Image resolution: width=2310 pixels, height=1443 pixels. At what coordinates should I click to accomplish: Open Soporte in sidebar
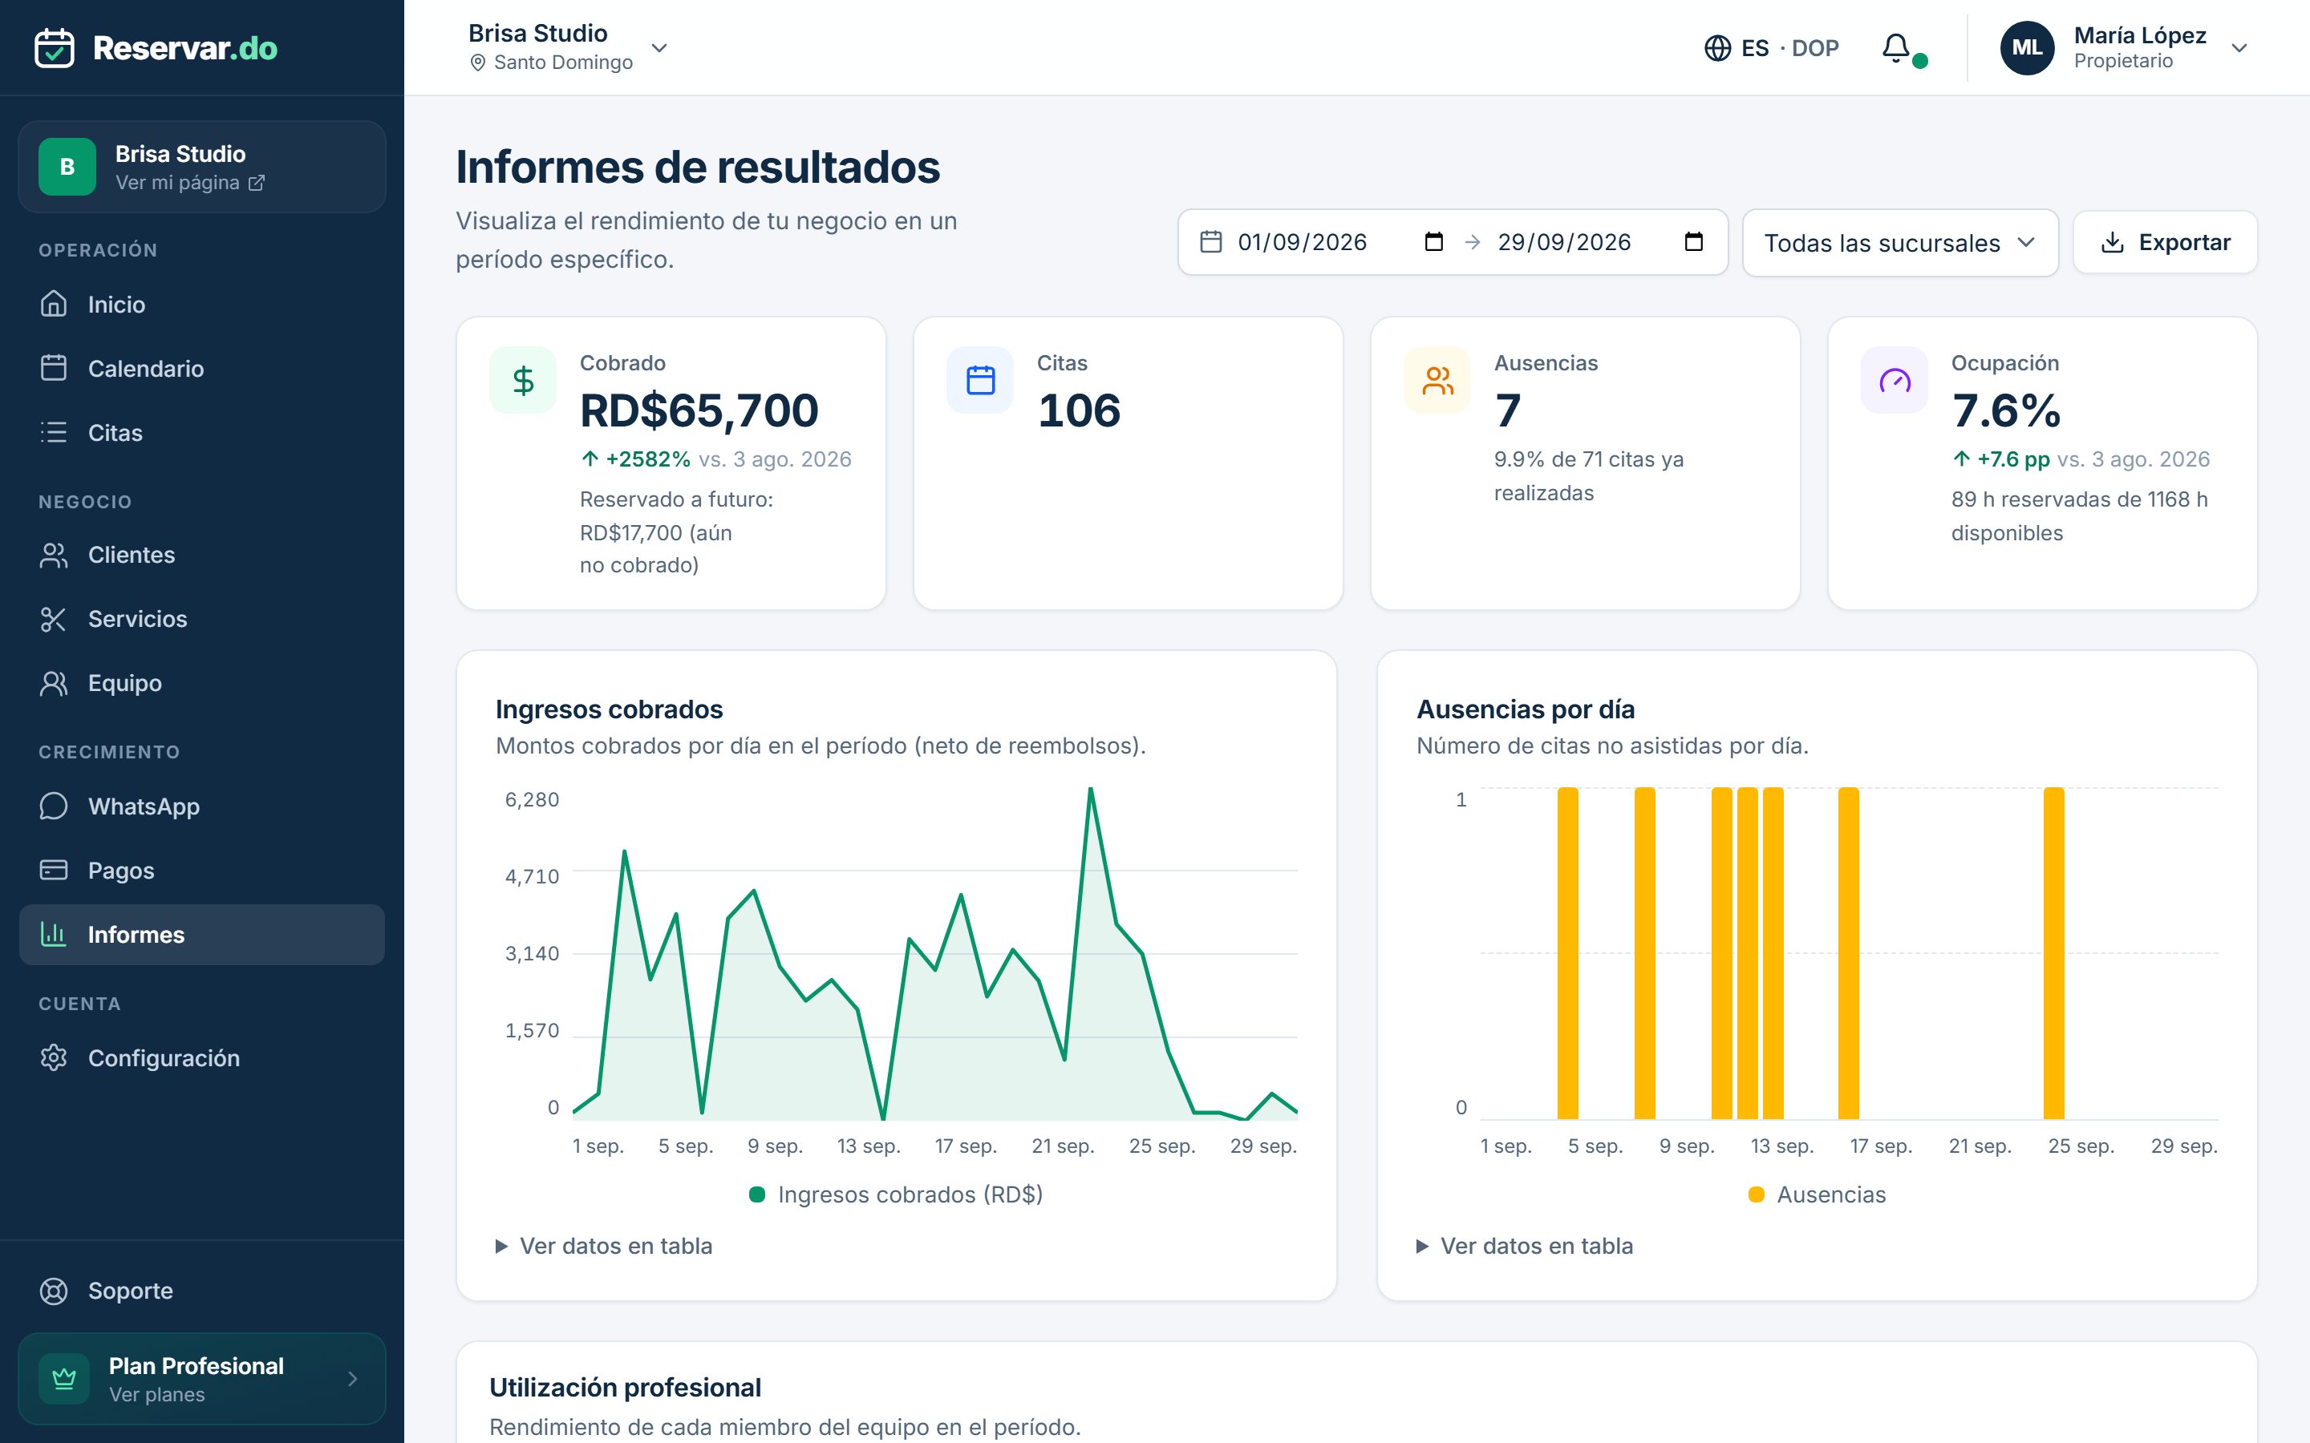pos(201,1291)
